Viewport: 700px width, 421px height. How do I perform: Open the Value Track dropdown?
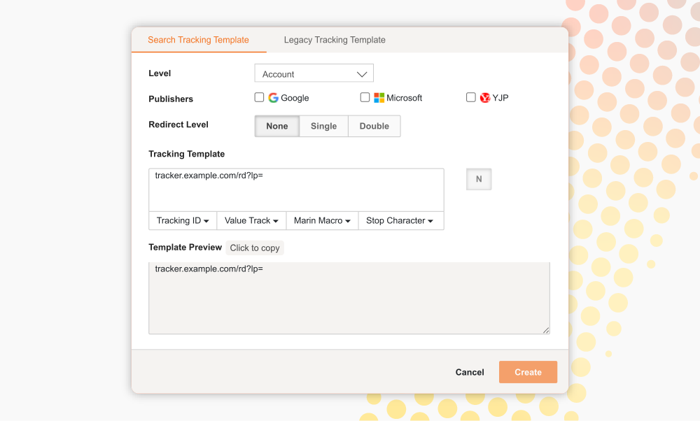click(x=251, y=221)
